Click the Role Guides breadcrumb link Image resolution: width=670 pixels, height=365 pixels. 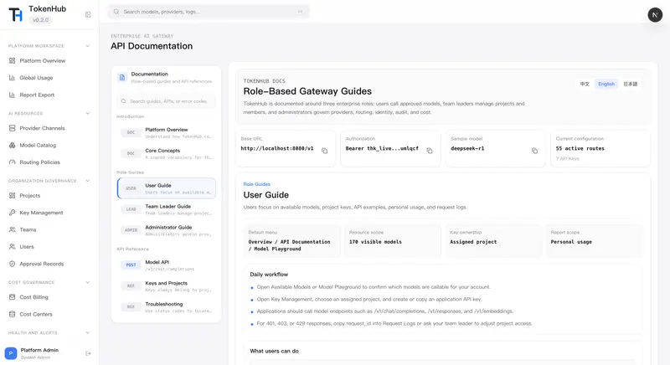[x=257, y=184]
